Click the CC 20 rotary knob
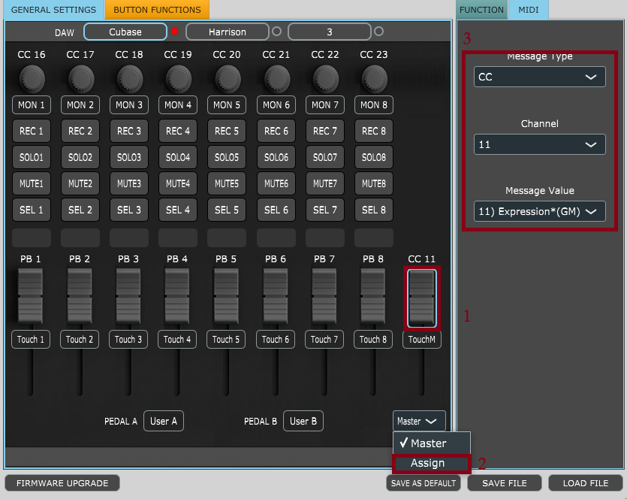Viewport: 627px width, 499px height. (x=227, y=79)
